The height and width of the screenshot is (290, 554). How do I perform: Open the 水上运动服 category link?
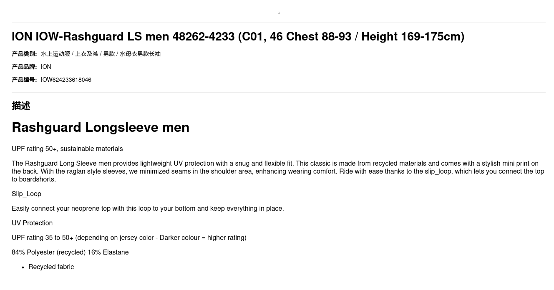tap(55, 54)
